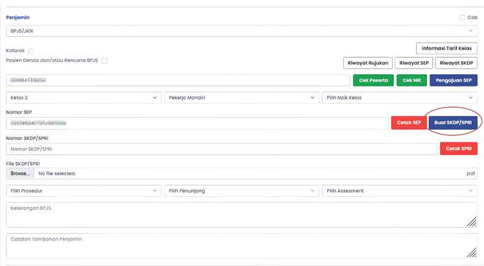Browse for an SKDP/SPRI file

point(20,174)
